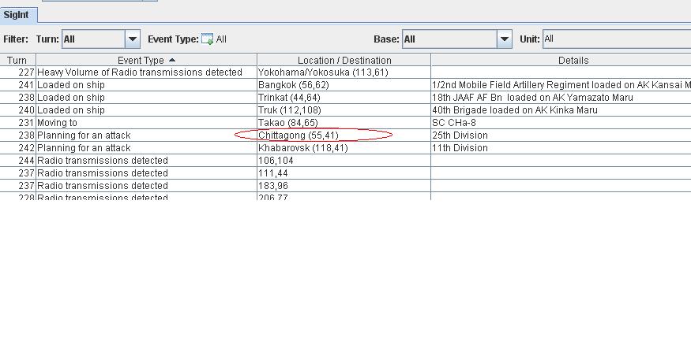Sort by the Location / Destination column header
The height and width of the screenshot is (345, 691).
pos(344,60)
